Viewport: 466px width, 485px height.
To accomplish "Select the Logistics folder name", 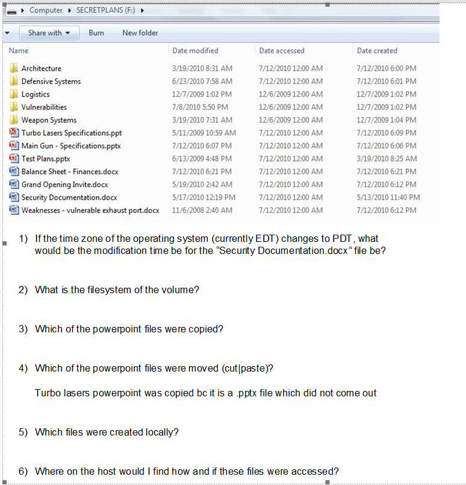I will pos(36,94).
